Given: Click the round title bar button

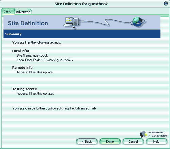Looking at the screenshot, I should click(x=166, y=4).
